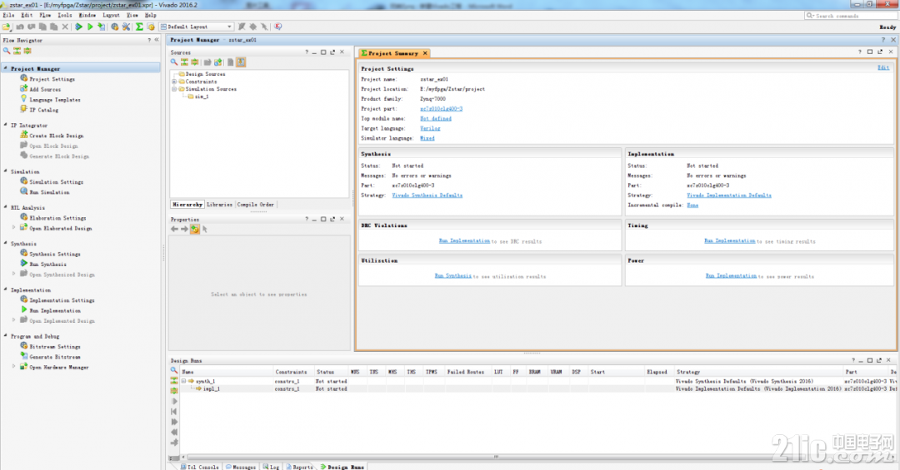Click the search icon in Sources panel
The height and width of the screenshot is (470, 900).
point(174,62)
